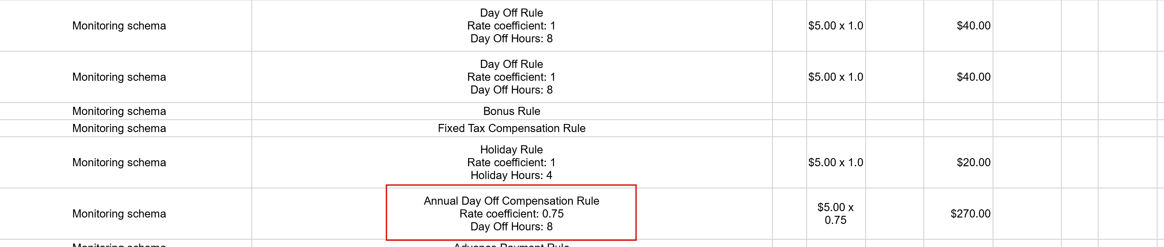Click Monitoring schema in the topmost row
The width and height of the screenshot is (1164, 247).
[x=119, y=26]
